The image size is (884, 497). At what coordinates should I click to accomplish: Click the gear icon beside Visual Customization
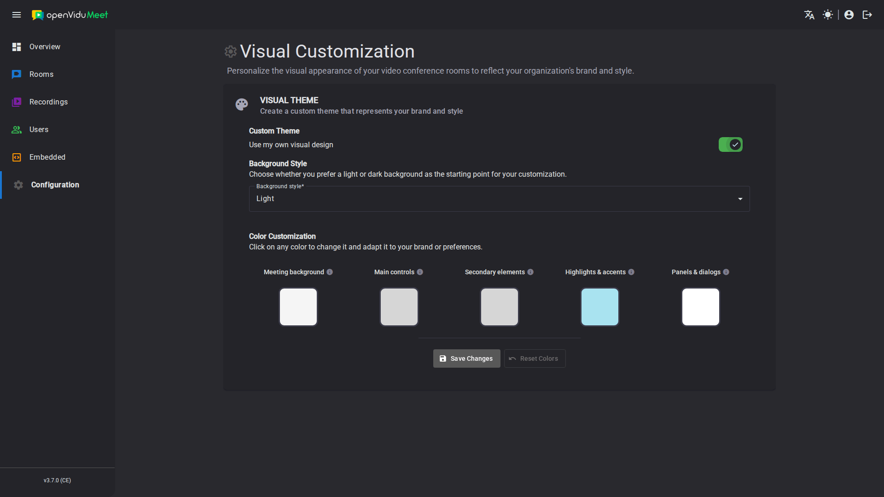tap(231, 52)
